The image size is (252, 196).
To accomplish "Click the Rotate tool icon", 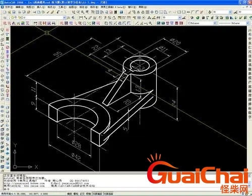I will (x=156, y=12).
